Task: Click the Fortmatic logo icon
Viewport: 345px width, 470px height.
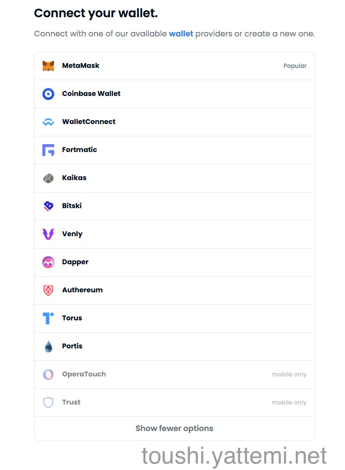Action: coord(48,150)
